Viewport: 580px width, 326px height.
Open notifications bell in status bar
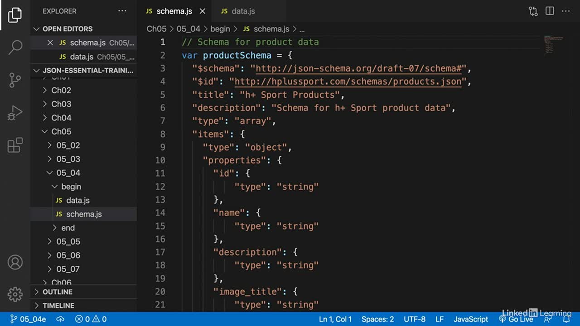566,319
